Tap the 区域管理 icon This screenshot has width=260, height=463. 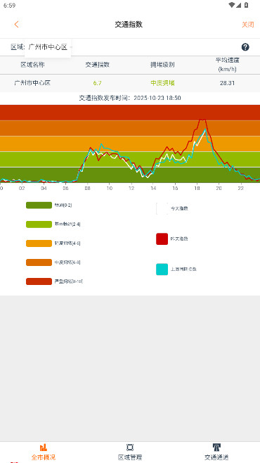coord(130,447)
